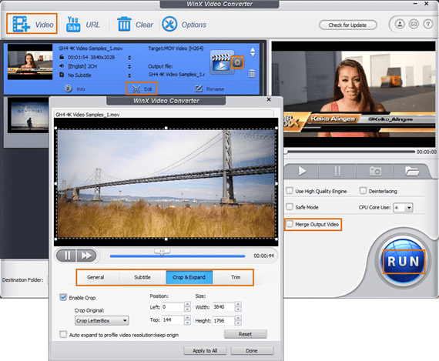Expand the video resolution track selector
The height and width of the screenshot is (361, 439).
coord(129,58)
